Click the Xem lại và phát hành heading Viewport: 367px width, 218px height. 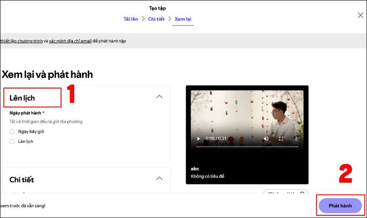(x=47, y=75)
